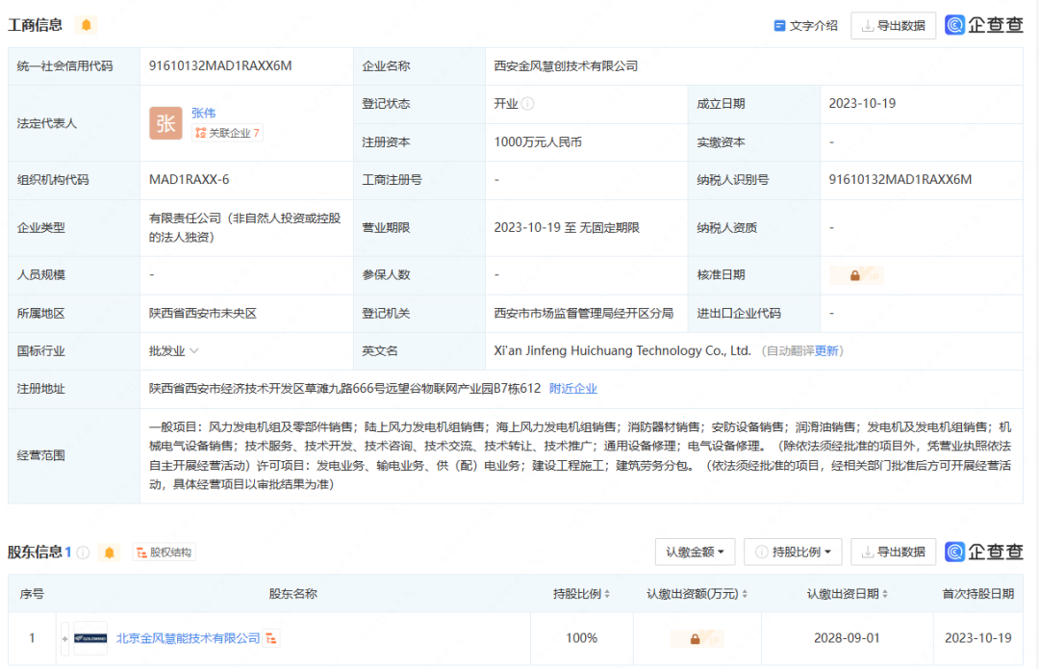Click the bell icon beside 股东信息
The height and width of the screenshot is (669, 1039).
110,553
